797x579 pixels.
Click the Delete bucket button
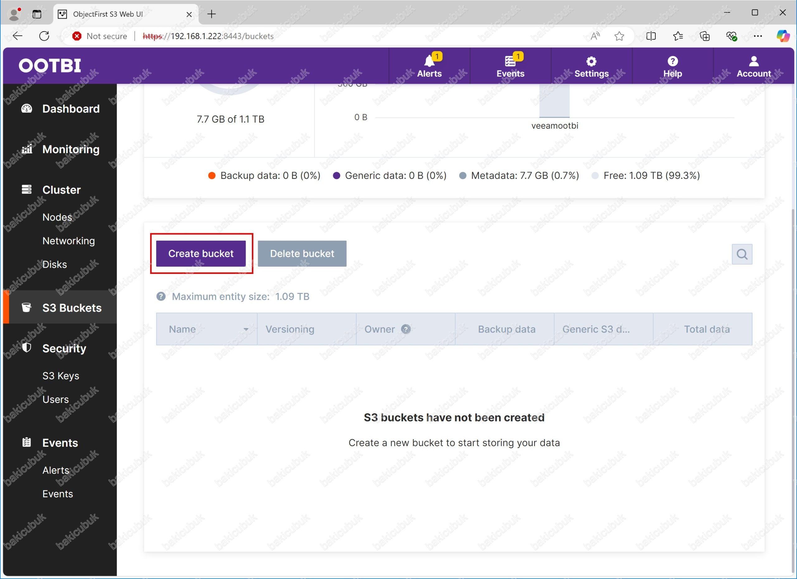click(x=302, y=253)
